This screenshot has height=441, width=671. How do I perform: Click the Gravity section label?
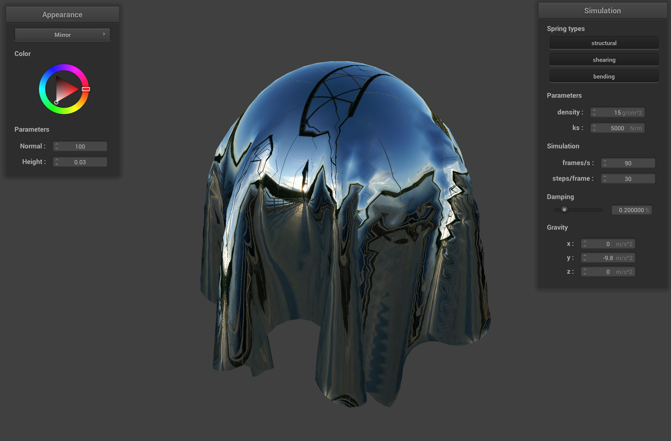point(557,227)
